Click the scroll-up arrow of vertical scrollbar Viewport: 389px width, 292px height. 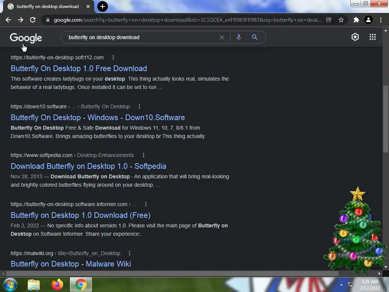point(386,30)
